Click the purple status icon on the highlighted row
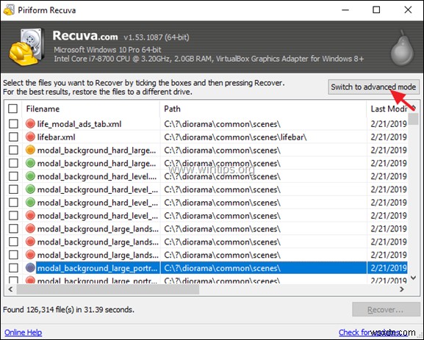The image size is (424, 340). [30, 268]
